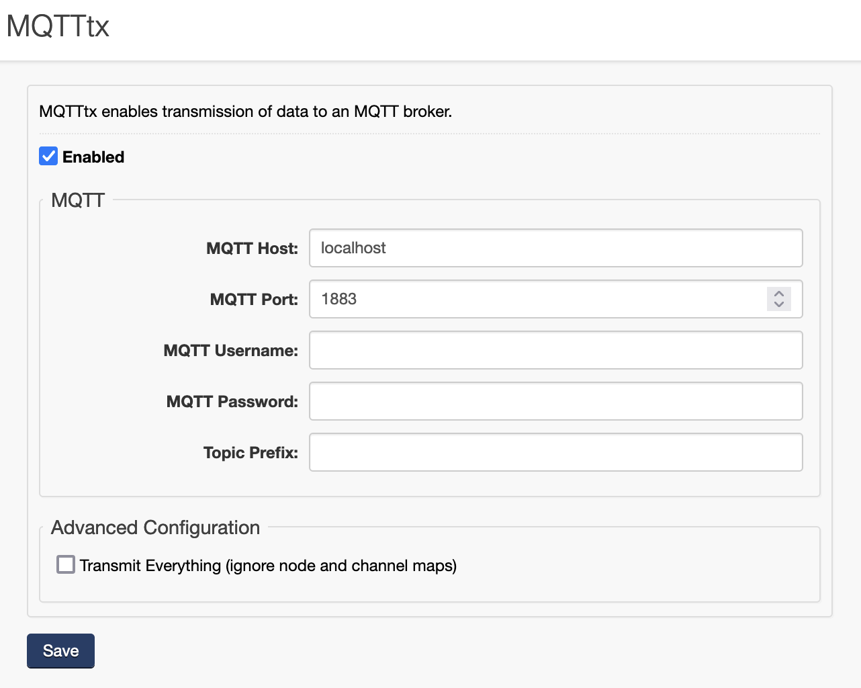Screen dimensions: 861x688
Task: Focus the MQTT Host input field
Action: click(555, 248)
